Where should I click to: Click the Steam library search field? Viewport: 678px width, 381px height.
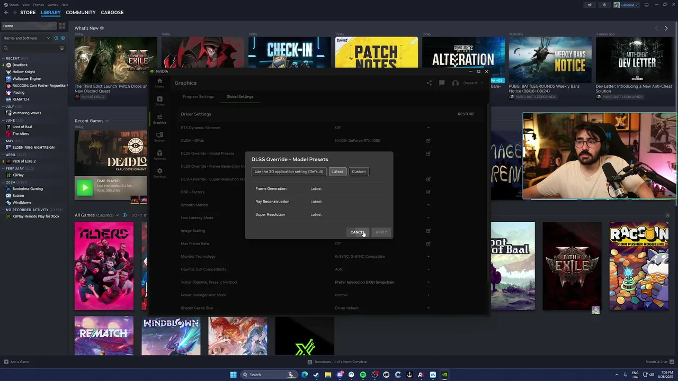(30, 48)
